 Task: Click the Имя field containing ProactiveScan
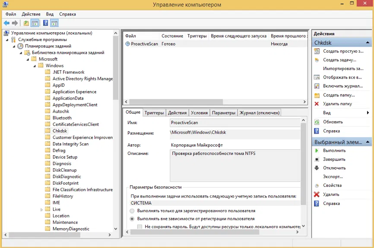(x=235, y=122)
